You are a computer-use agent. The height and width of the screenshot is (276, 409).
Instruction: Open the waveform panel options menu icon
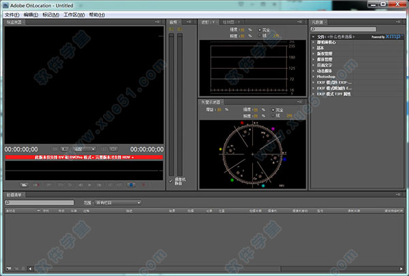coord(299,22)
